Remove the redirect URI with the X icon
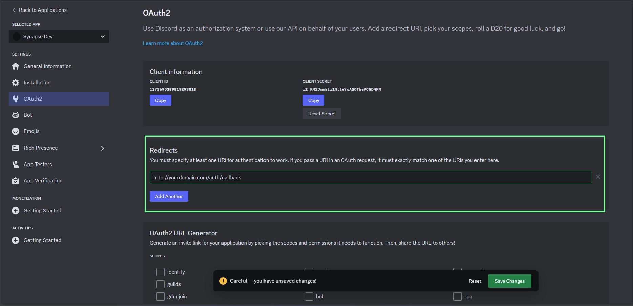Viewport: 633px width, 306px height. [x=598, y=177]
